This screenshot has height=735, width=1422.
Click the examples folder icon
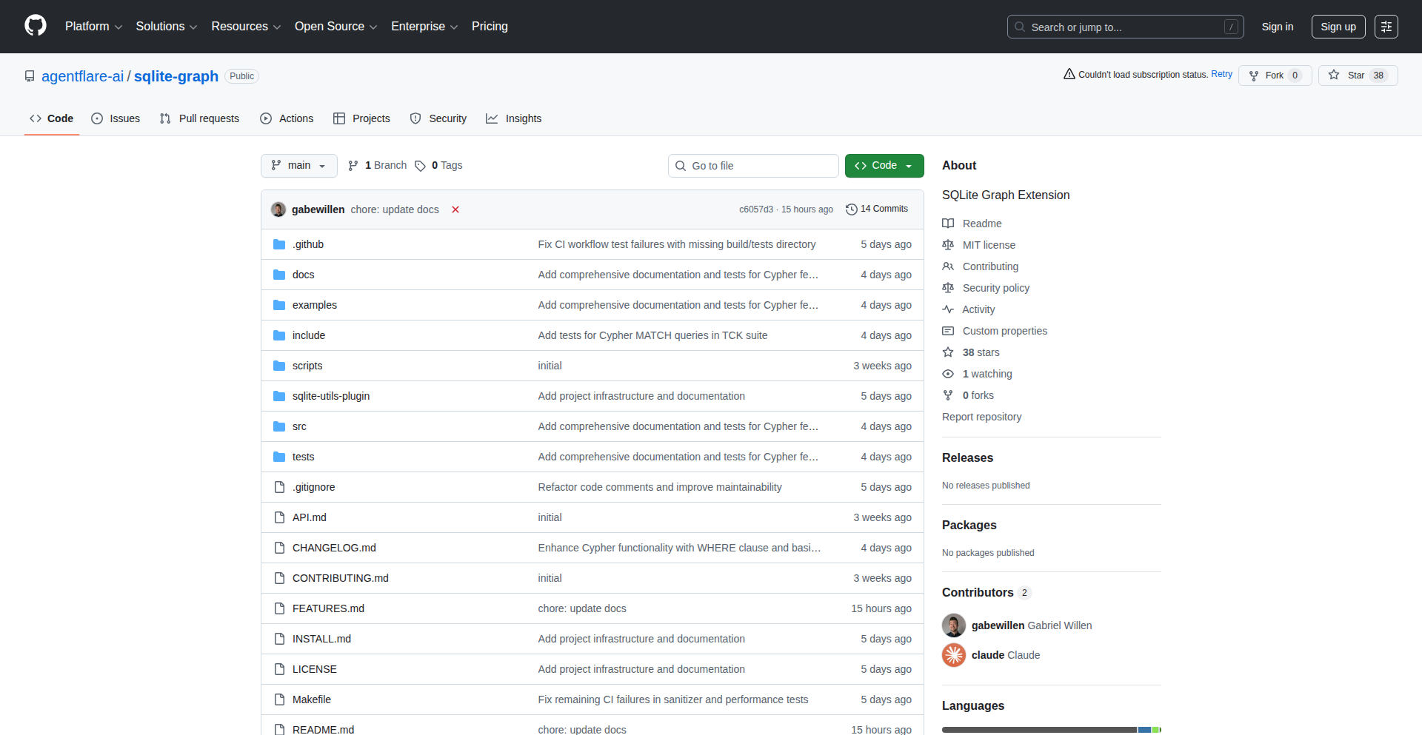click(x=279, y=305)
